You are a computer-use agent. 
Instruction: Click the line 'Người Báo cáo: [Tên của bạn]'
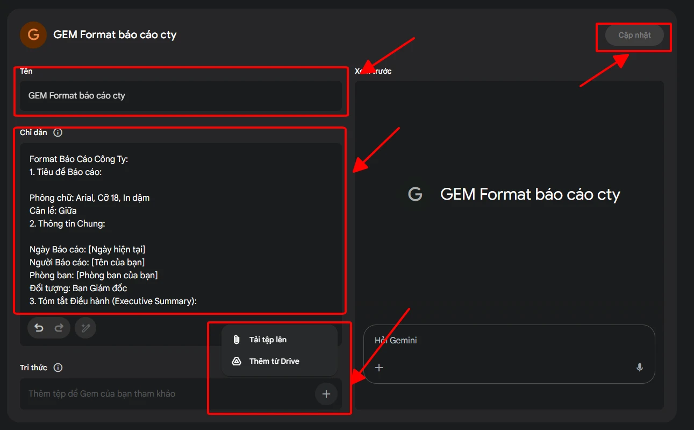(x=87, y=263)
